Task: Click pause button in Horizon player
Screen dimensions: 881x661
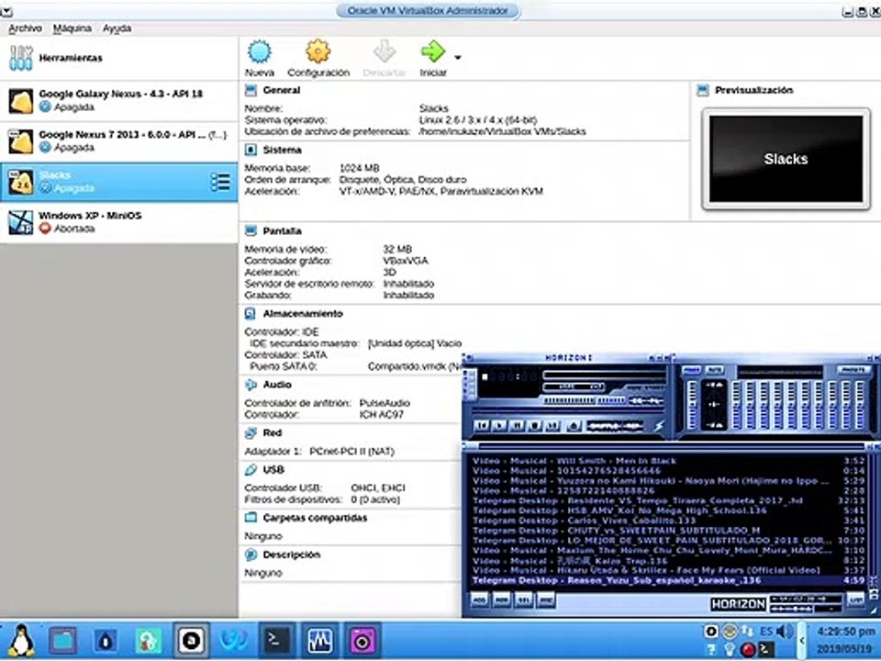Action: click(x=517, y=426)
